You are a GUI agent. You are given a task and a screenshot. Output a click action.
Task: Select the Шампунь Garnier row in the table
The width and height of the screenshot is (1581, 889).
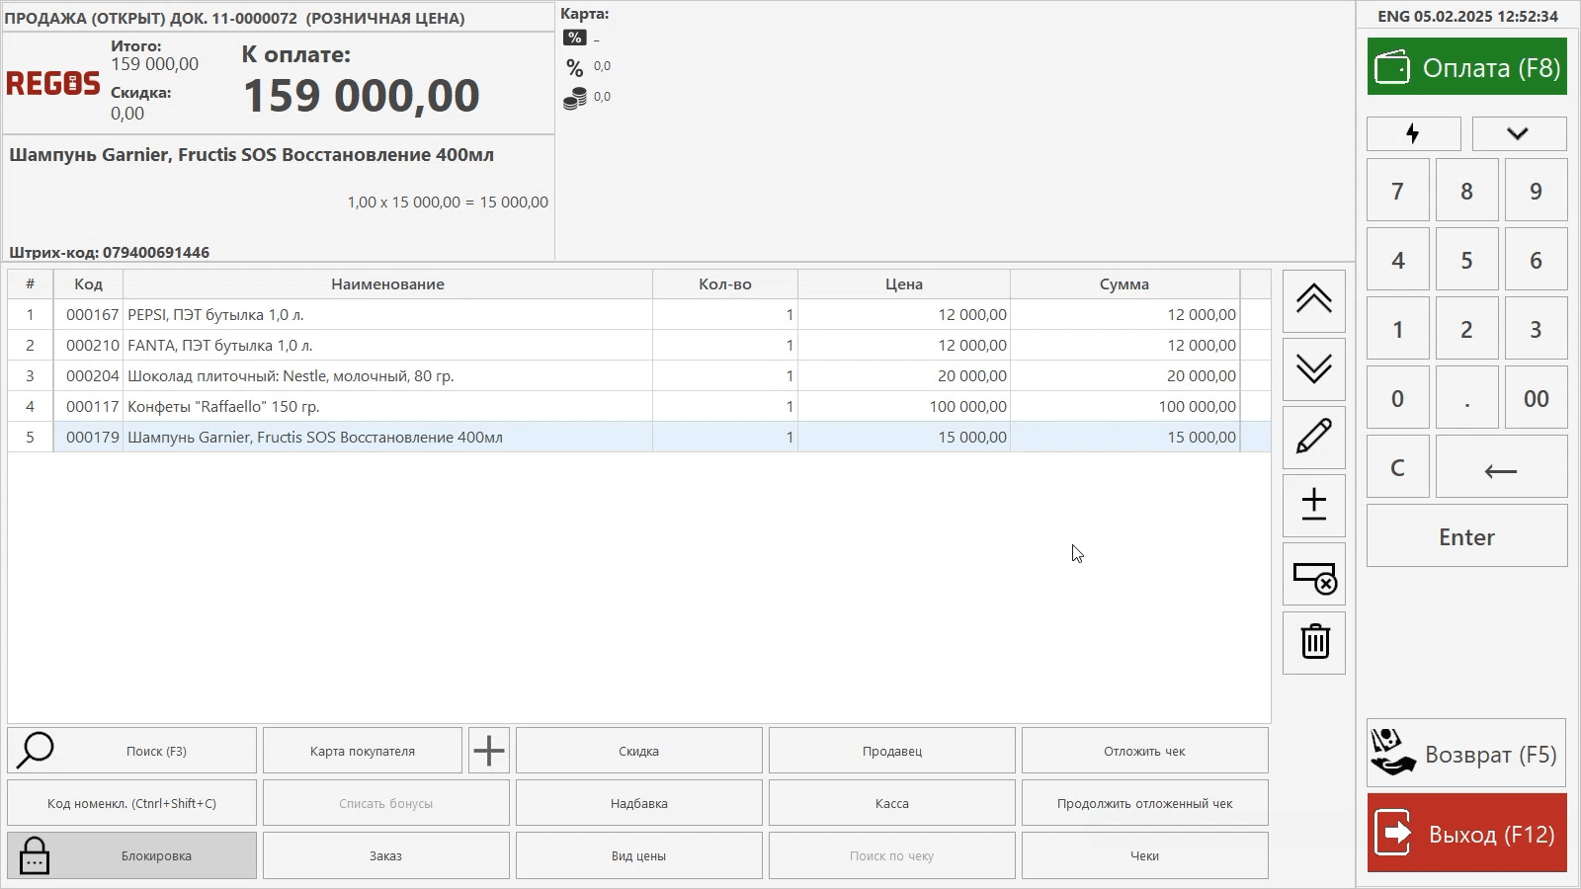[638, 437]
